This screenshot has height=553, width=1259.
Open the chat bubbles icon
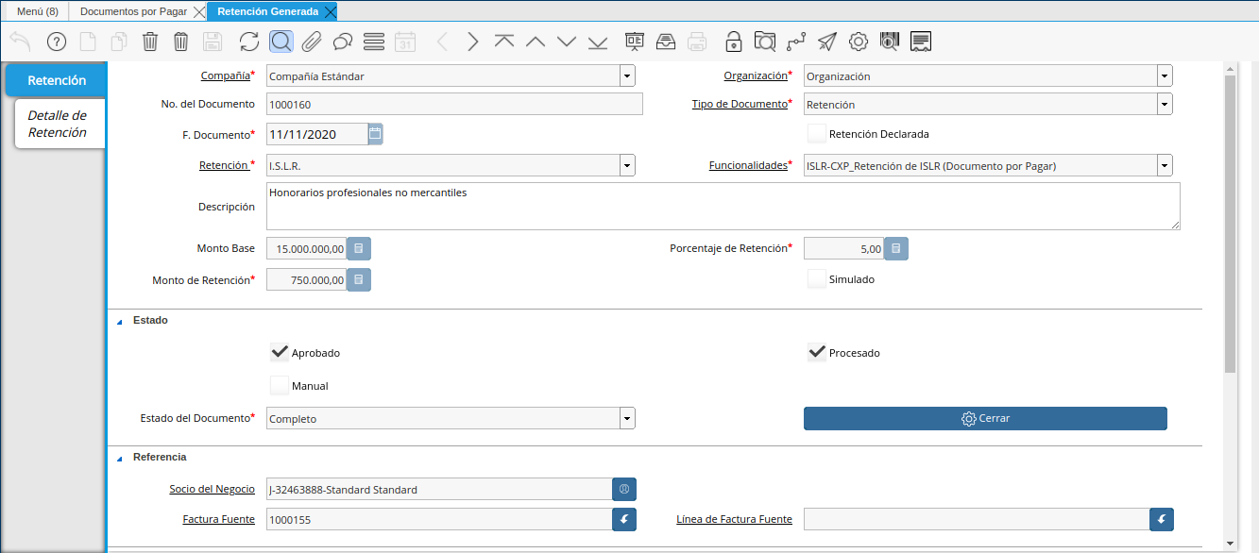343,42
